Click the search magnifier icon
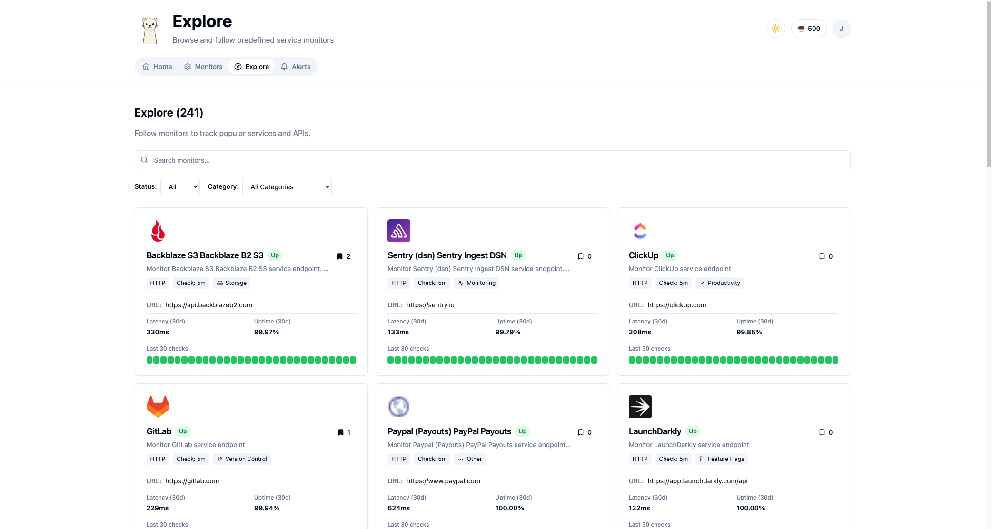This screenshot has height=529, width=992. coord(144,160)
